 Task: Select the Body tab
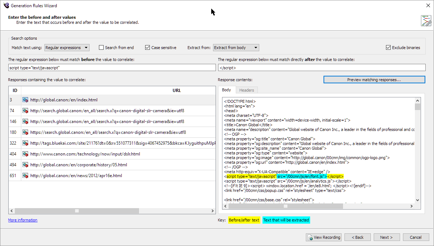(226, 90)
